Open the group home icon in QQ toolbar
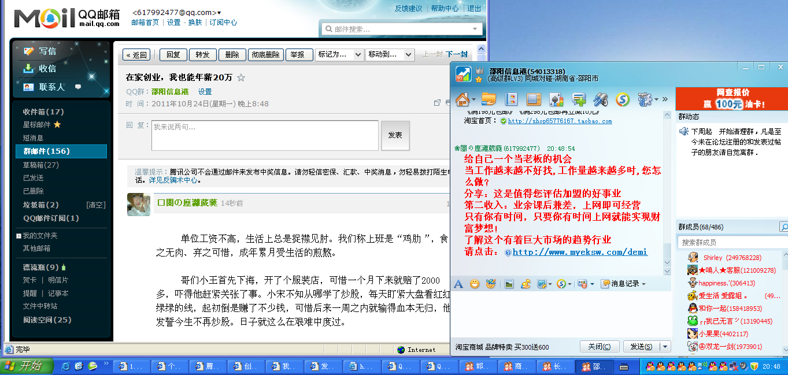 tap(461, 99)
